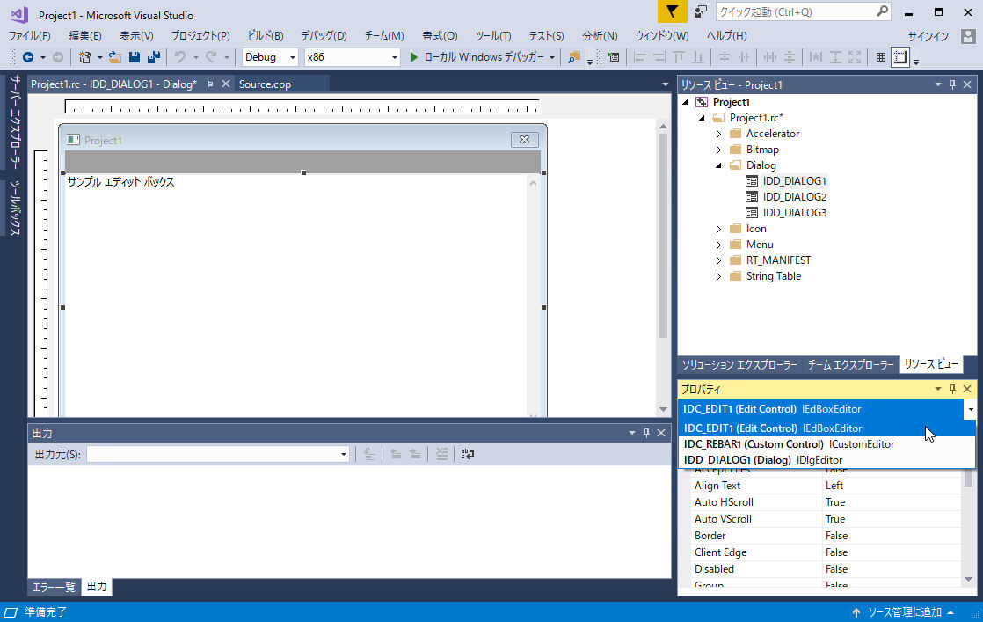Click the yellow notification filter flag icon
Screen dimensions: 983x622
pos(672,11)
